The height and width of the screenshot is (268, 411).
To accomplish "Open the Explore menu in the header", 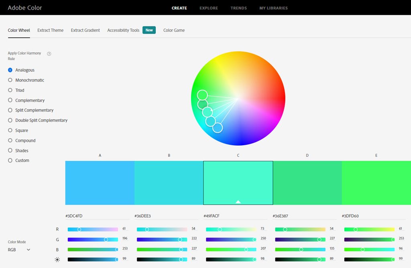I will [209, 8].
